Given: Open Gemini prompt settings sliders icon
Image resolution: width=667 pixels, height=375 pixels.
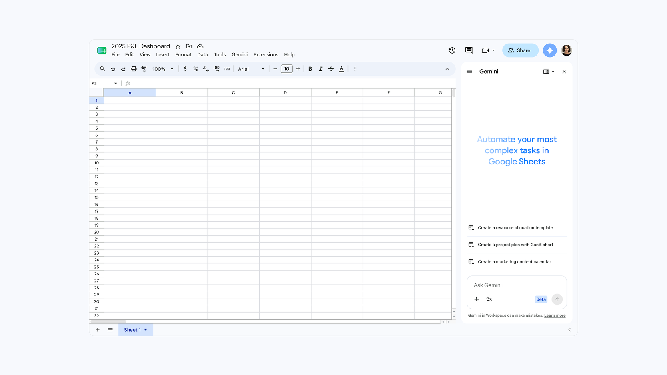Looking at the screenshot, I should [489, 299].
